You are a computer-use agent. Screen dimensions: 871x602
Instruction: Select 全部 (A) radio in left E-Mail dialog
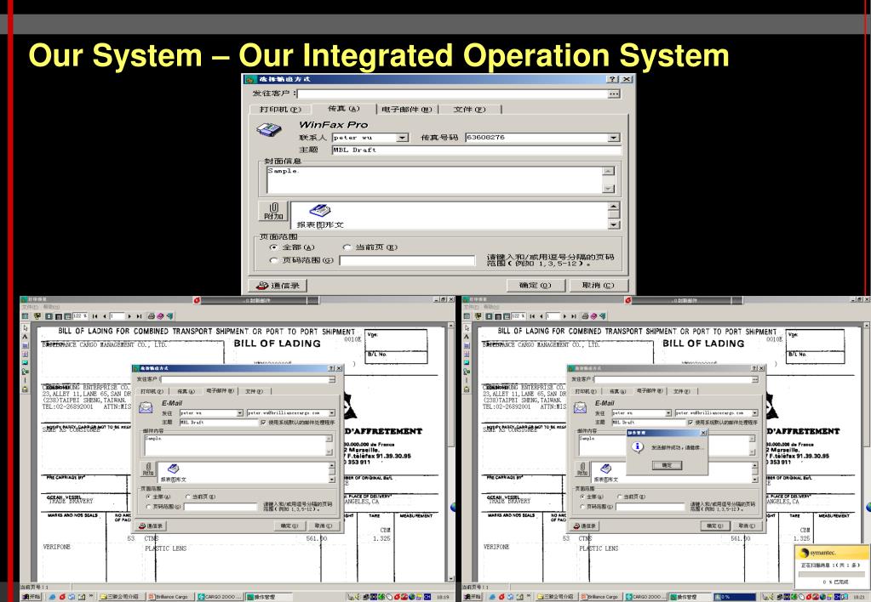pos(148,497)
